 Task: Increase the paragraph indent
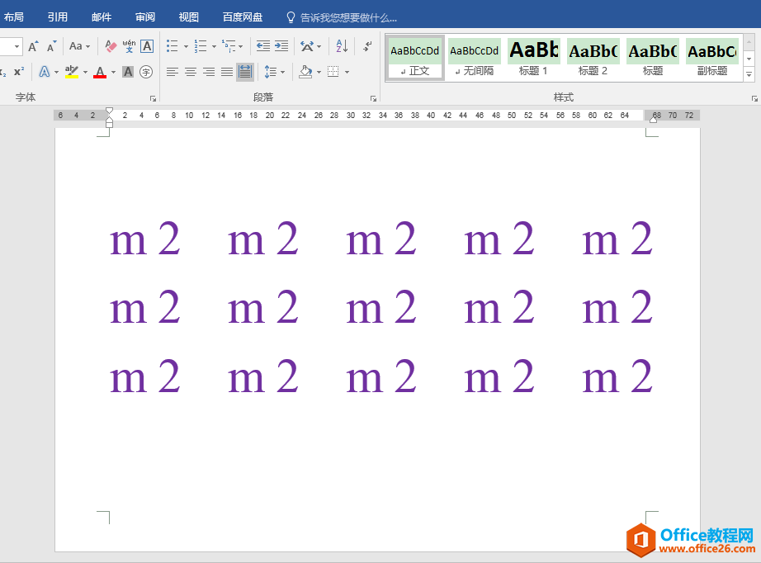[x=281, y=46]
